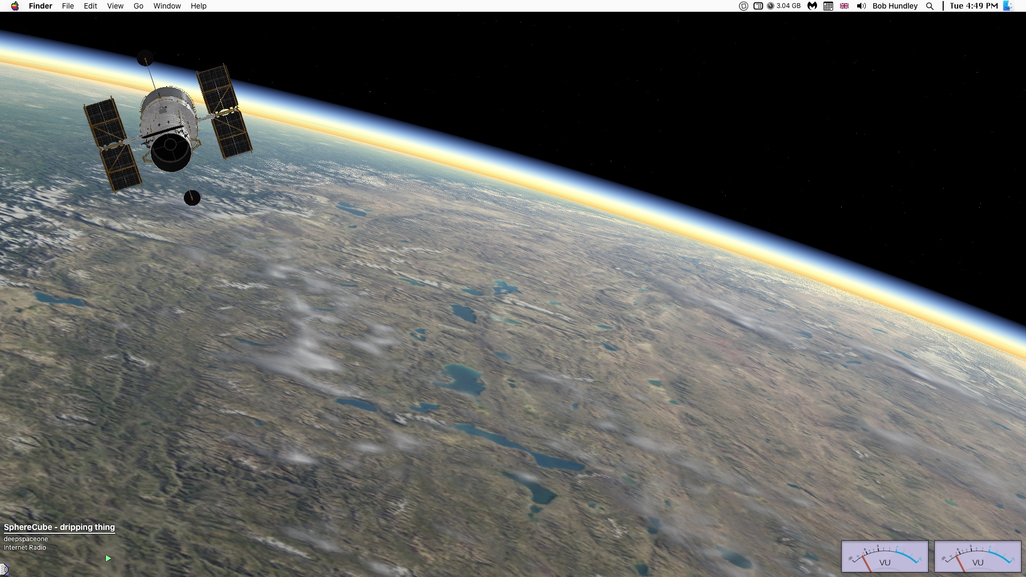This screenshot has height=577, width=1026.
Task: Open the Apple menu
Action: tap(15, 6)
